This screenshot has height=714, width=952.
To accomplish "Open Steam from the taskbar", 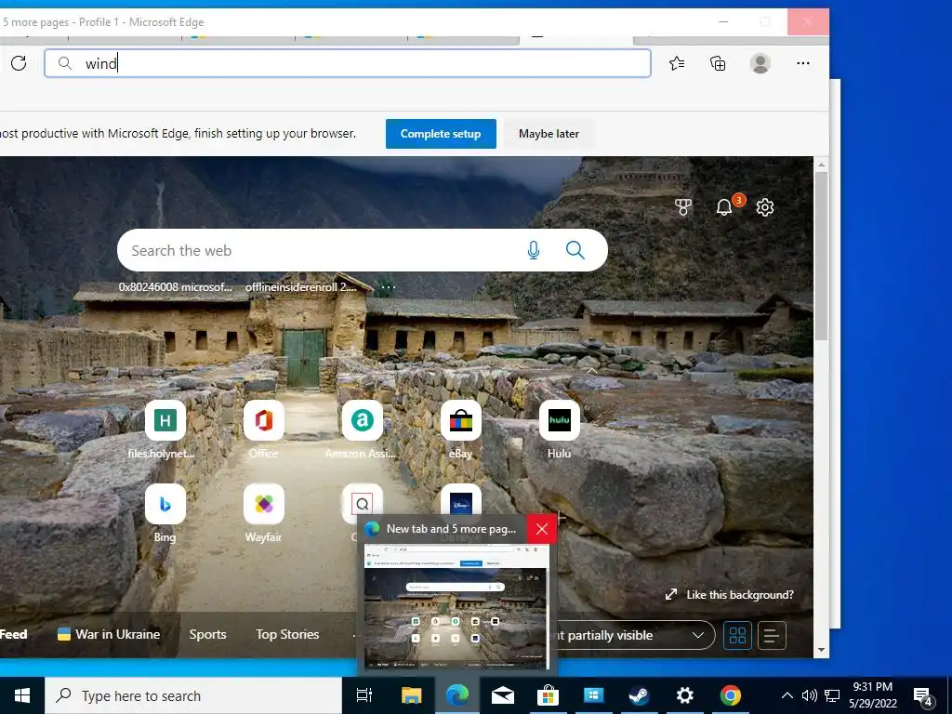I will [639, 695].
